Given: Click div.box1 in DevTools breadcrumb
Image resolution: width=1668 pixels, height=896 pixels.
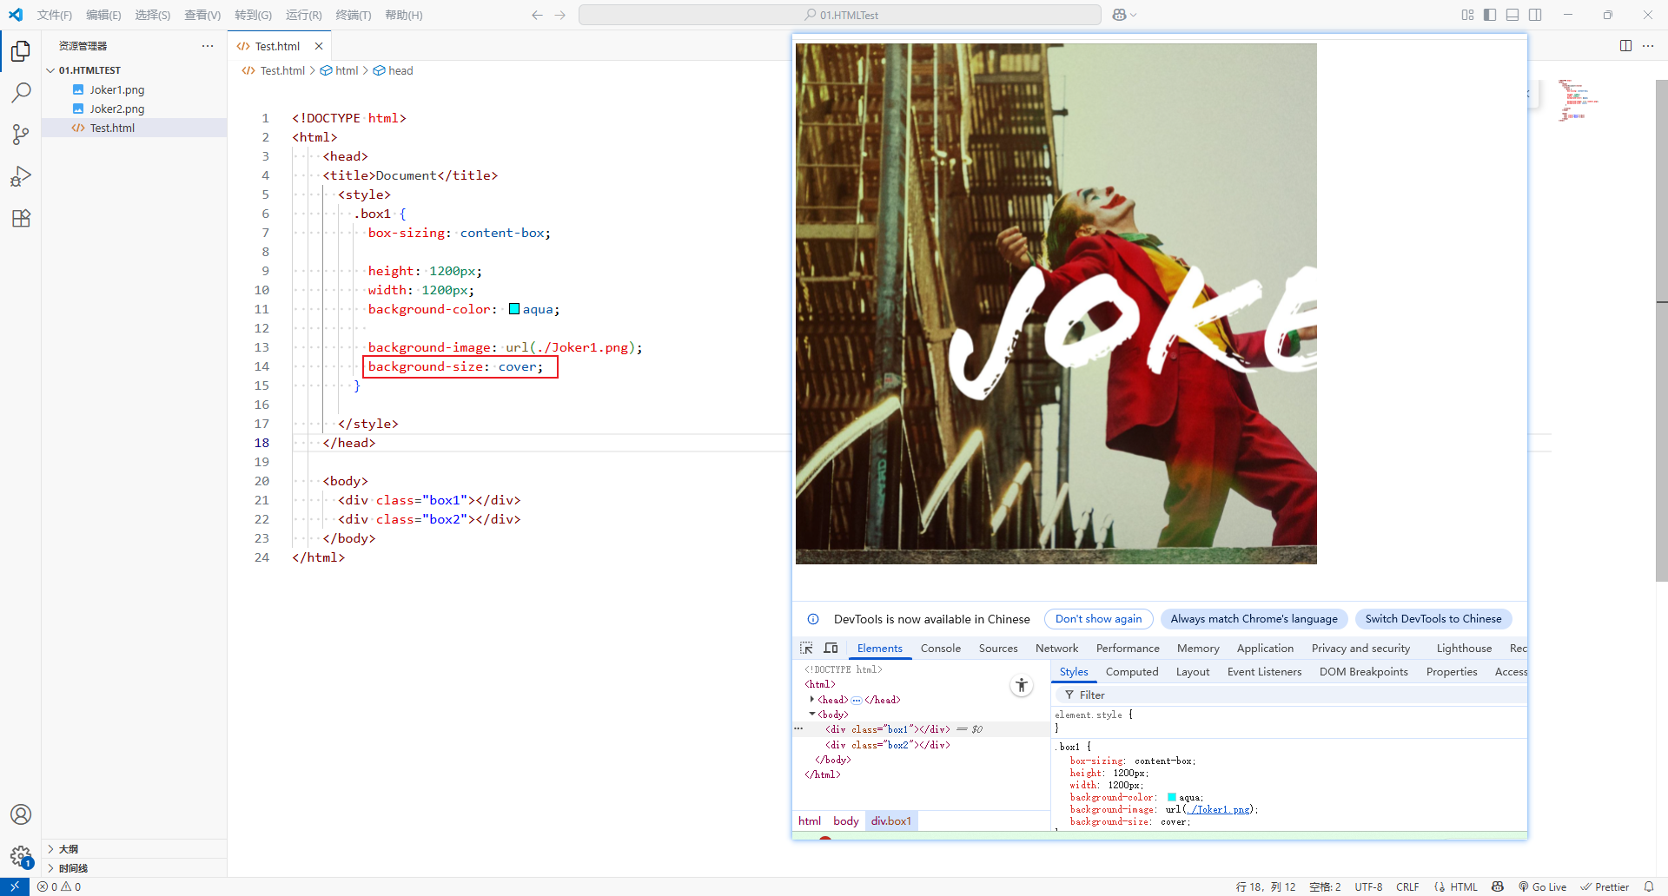Looking at the screenshot, I should coord(891,820).
